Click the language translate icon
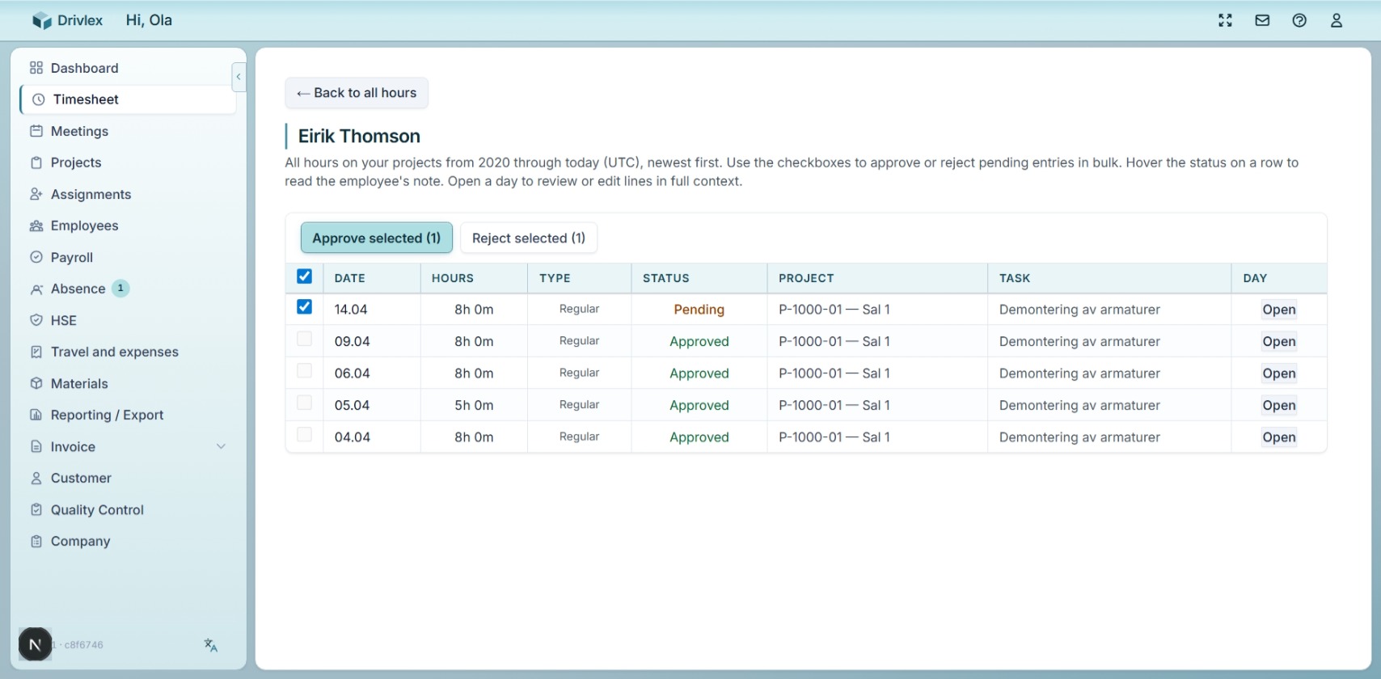The width and height of the screenshot is (1381, 679). point(211,645)
